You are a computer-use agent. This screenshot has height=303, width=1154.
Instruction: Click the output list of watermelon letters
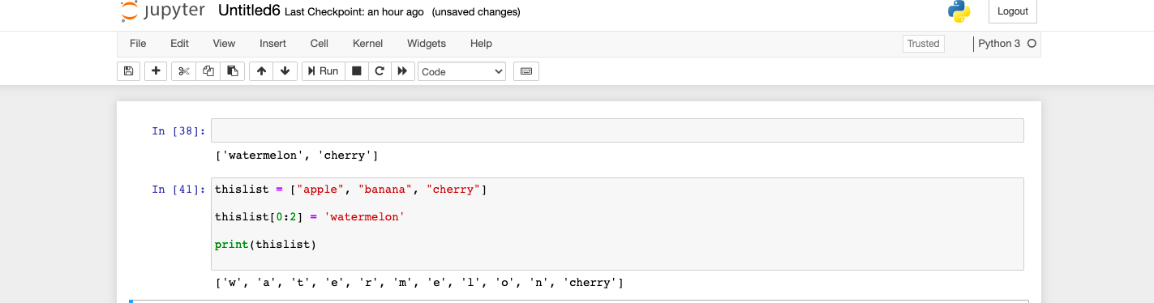coord(419,283)
